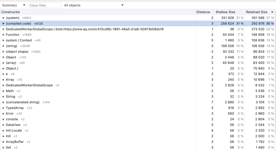Viewport: 276px width, 151px height.
Task: Sort by Shallow Size column header
Action: (225, 12)
